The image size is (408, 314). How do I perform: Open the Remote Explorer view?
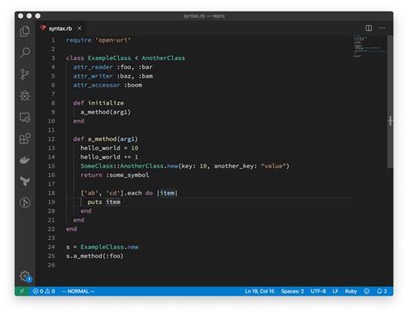coord(25,117)
